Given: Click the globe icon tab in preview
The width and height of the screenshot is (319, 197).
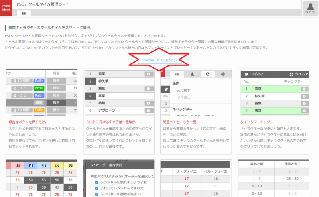Looking at the screenshot, I should tap(223, 74).
